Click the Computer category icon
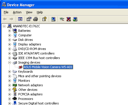Screen dimensions: 128x105 click(15, 35)
